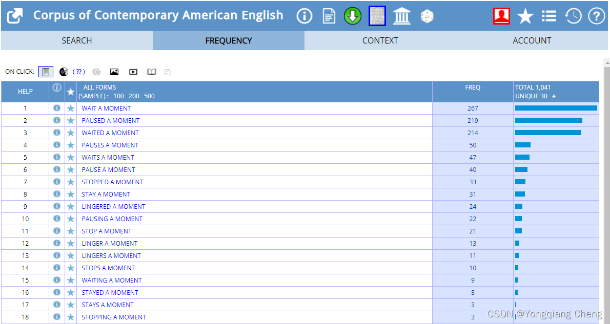Switch to the ACCOUNT tab
Image resolution: width=610 pixels, height=324 pixels.
pyautogui.click(x=532, y=40)
